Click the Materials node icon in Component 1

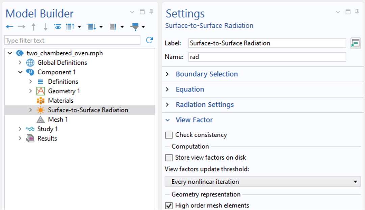pyautogui.click(x=41, y=100)
